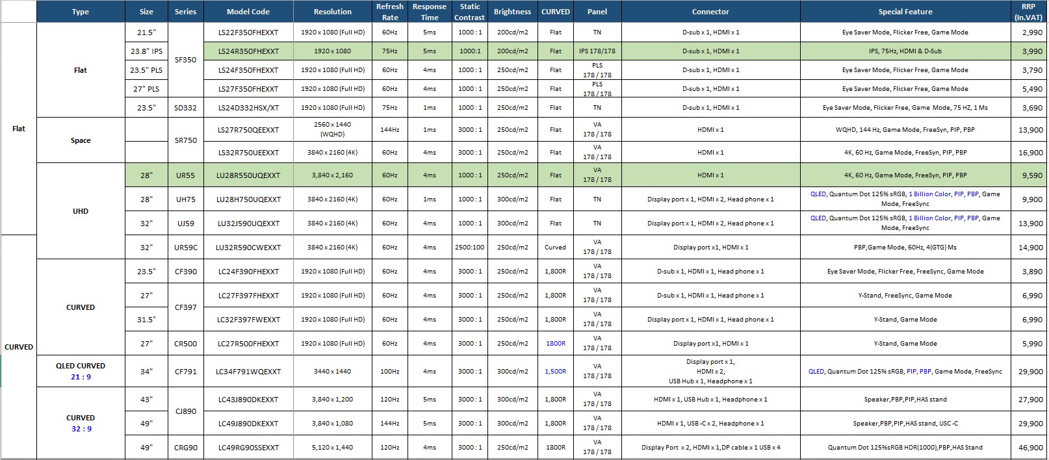Screen dimensions: 1049x460
Task: Select the price 2,990 cell
Action: 1028,32
